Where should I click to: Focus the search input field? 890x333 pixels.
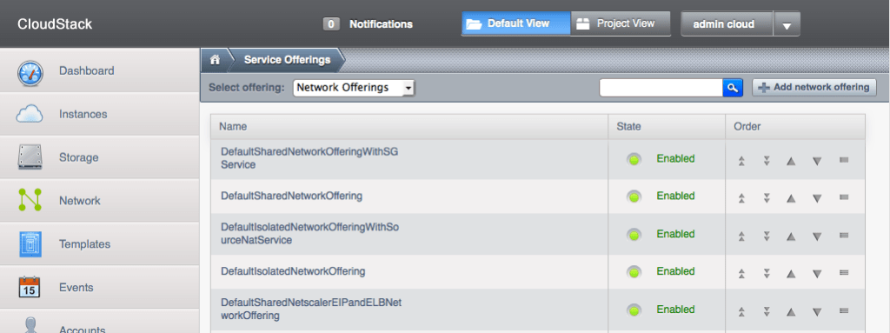(x=661, y=88)
